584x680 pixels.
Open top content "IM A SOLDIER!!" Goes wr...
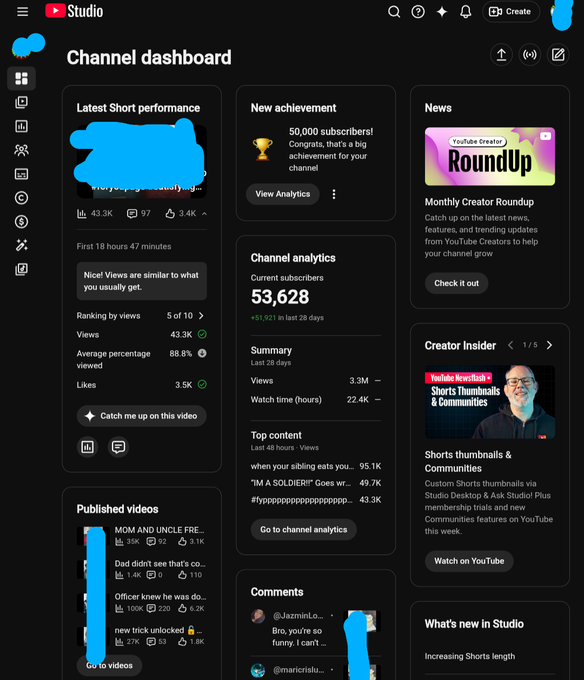(x=316, y=483)
